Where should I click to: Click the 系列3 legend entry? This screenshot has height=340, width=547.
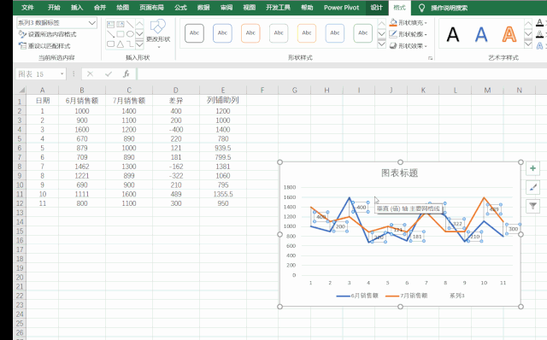456,296
